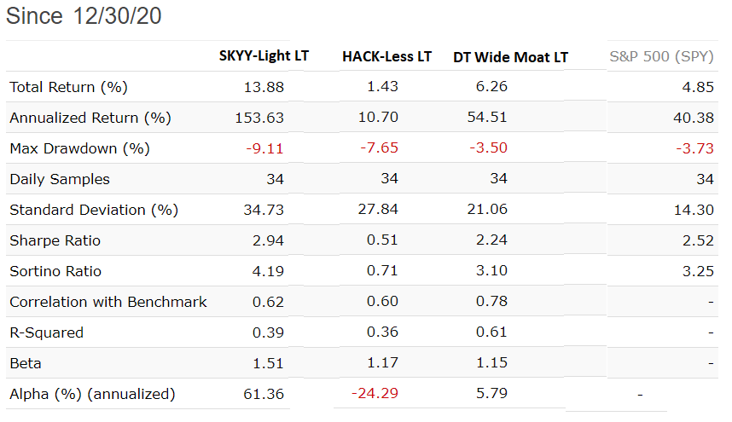Select the R-Squared row label
732x422 pixels.
47,332
